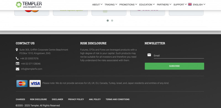Click the 'Futures, CFDs and Forex' risk paragraph
The image size is (221, 108).
pyautogui.click(x=108, y=55)
